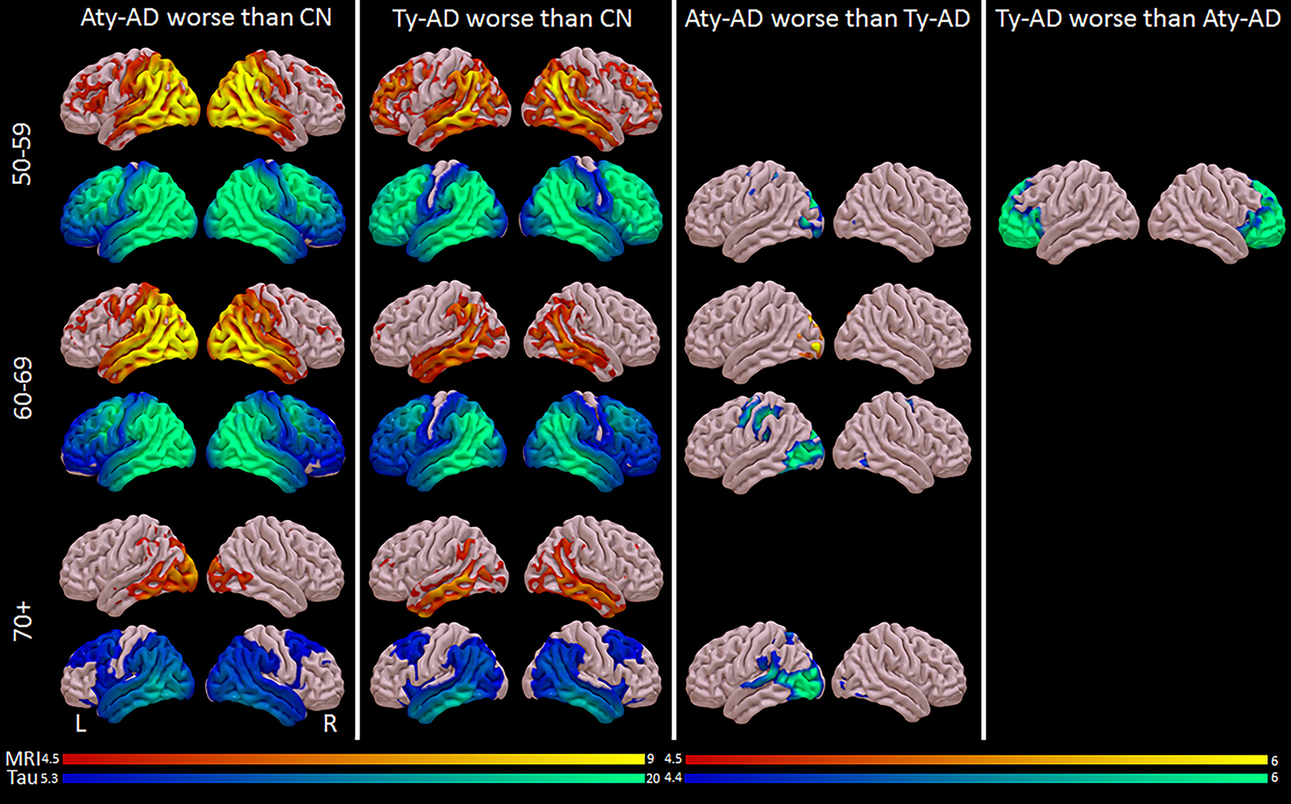View 70+ MRI right-hemisphere brain, Aty-AD vs CN
Viewport: 1291px width, 804px height.
275,566
